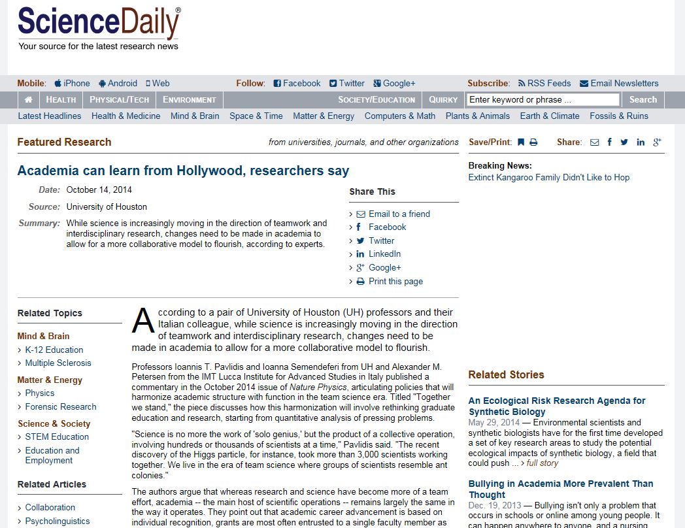Click the printer icon beside Save/Print

[x=533, y=142]
